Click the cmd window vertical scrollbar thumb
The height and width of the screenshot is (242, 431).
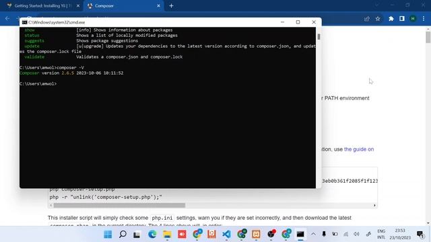(x=319, y=36)
